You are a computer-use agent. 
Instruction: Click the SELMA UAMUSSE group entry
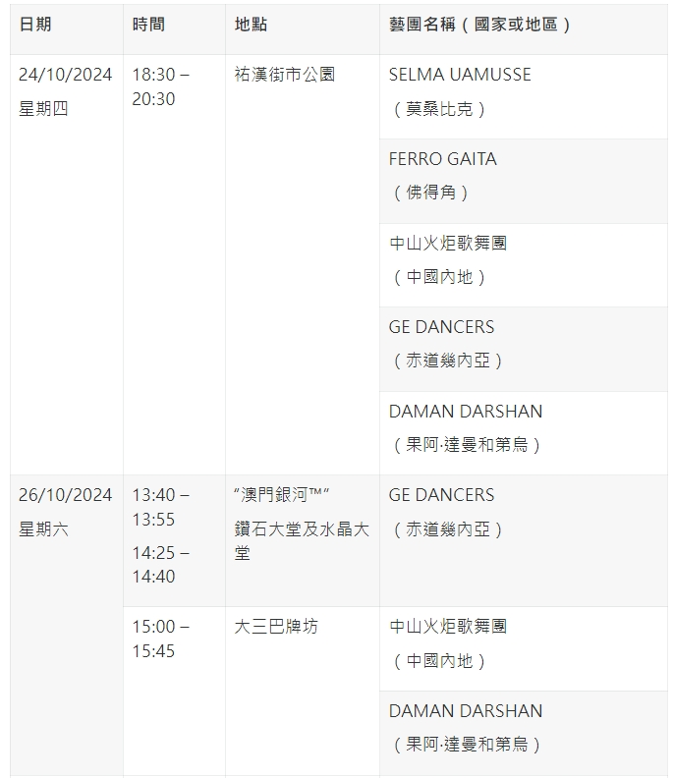[524, 96]
